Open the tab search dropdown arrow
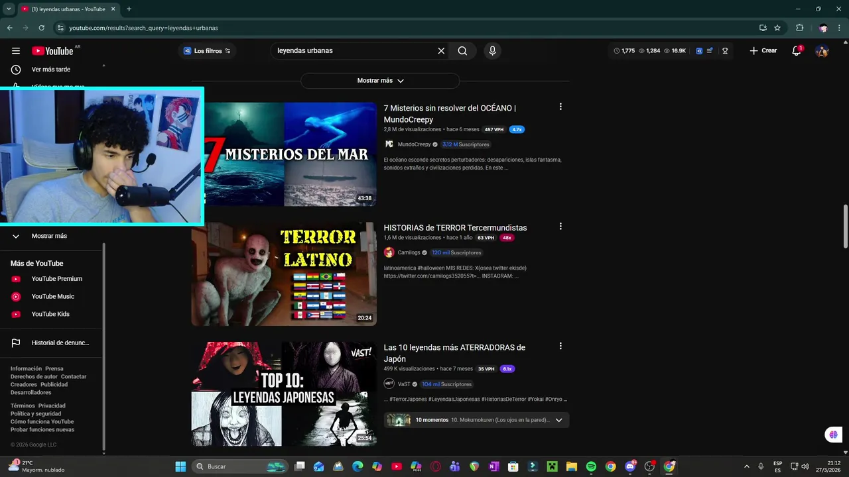 [x=9, y=9]
